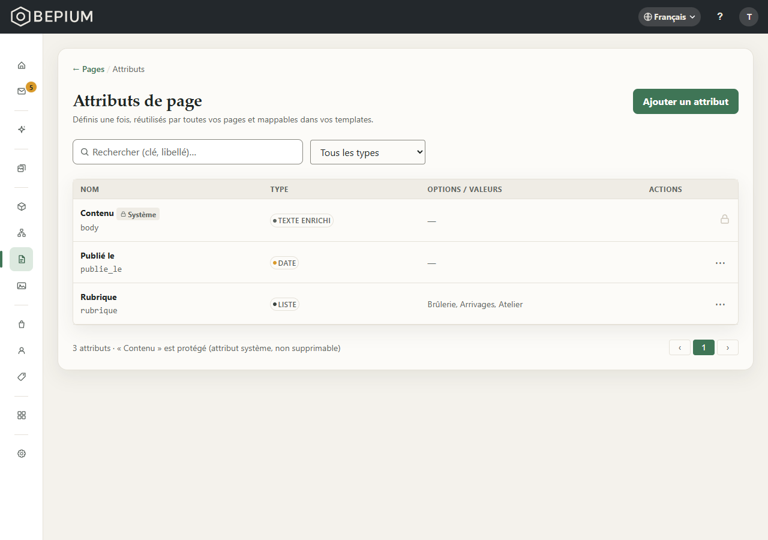The height and width of the screenshot is (540, 768).
Task: Click the Brûlerie, Arrivages, Atelier values
Action: 475,304
